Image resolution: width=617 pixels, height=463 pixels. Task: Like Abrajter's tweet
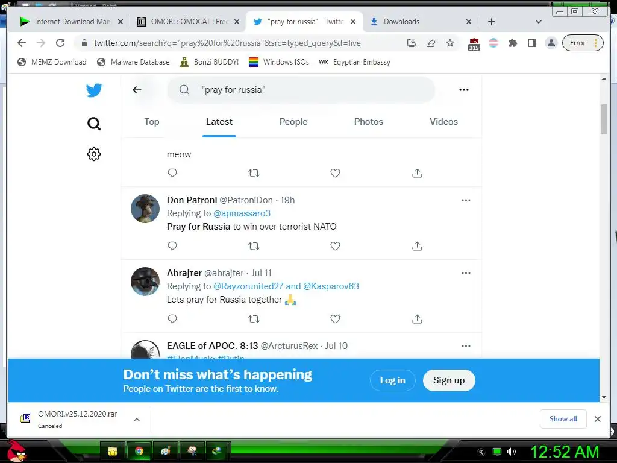tap(335, 319)
